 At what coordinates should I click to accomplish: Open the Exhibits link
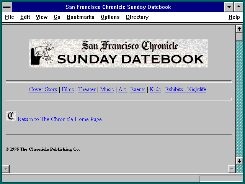(174, 89)
